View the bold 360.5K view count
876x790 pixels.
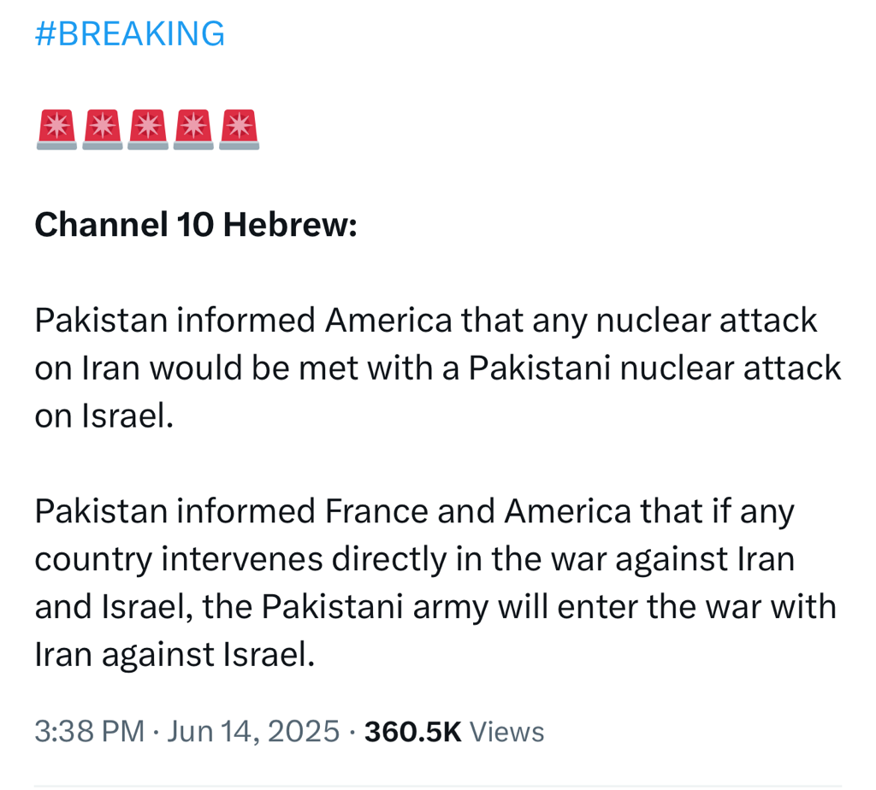413,731
